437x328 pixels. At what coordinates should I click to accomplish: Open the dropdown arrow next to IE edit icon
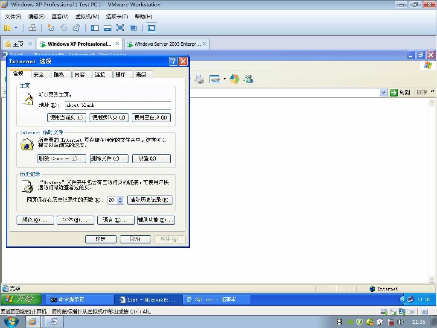pyautogui.click(x=224, y=79)
